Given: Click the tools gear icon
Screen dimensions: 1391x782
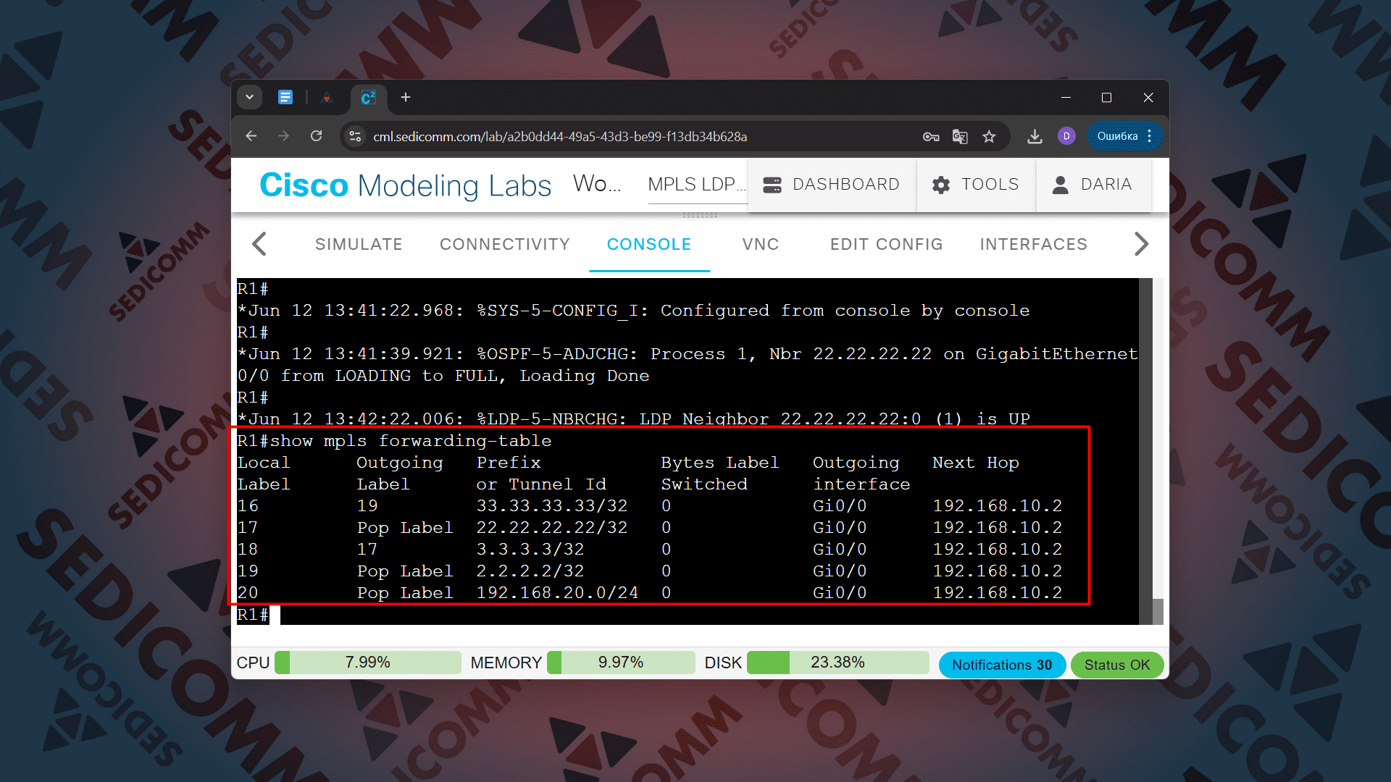Looking at the screenshot, I should 941,185.
